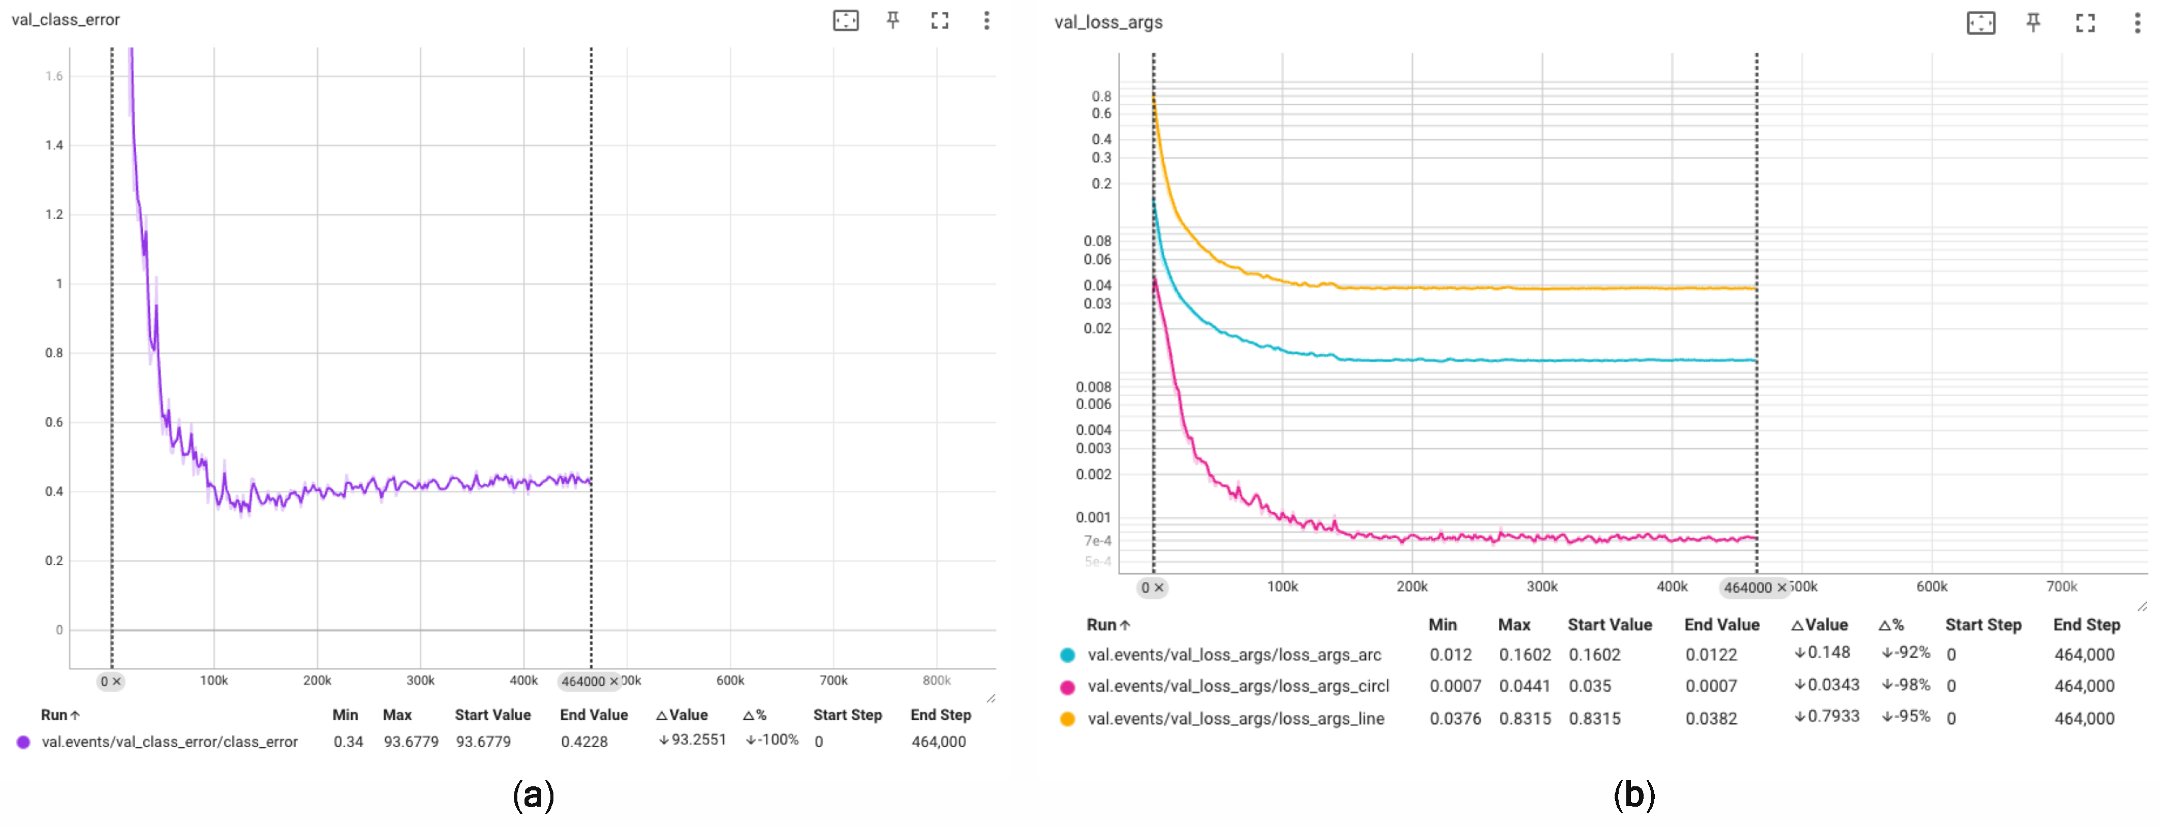Pin the val_loss_args card
2163x827 pixels.
(x=2033, y=23)
